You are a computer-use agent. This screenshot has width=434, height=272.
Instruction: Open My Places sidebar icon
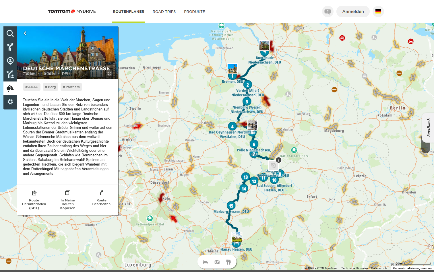[x=10, y=61]
